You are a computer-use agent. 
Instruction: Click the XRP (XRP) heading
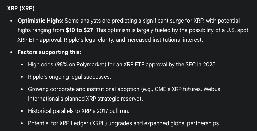[x=21, y=8]
